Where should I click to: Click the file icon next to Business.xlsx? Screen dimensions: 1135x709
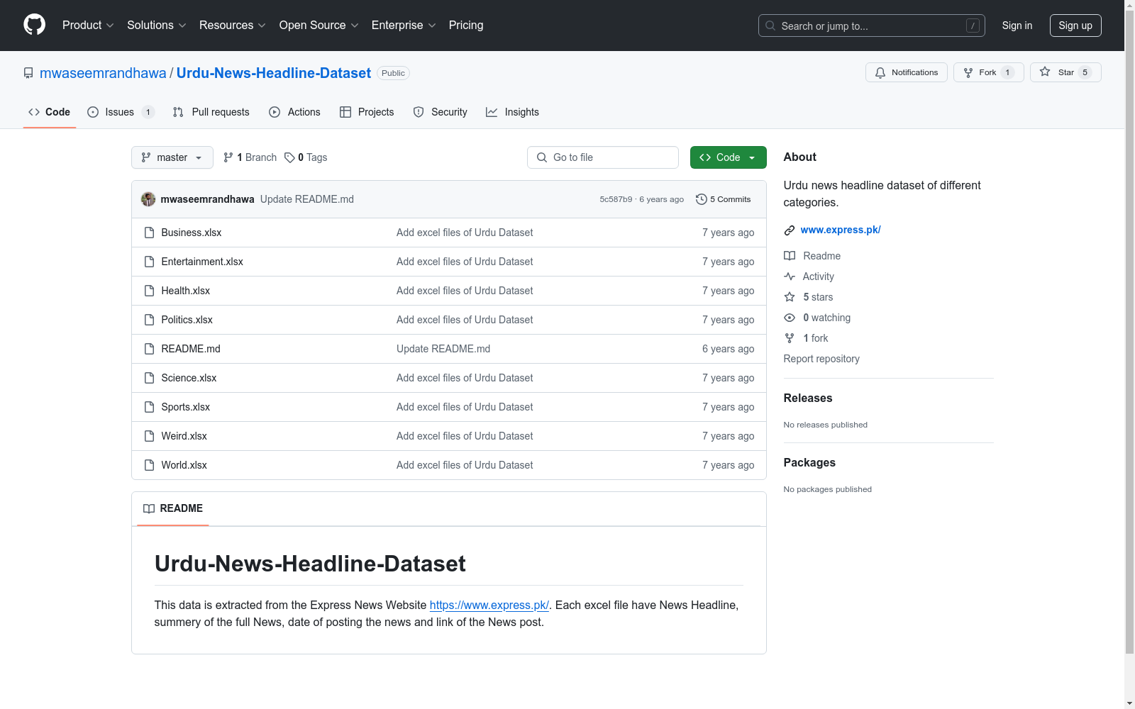pyautogui.click(x=149, y=233)
